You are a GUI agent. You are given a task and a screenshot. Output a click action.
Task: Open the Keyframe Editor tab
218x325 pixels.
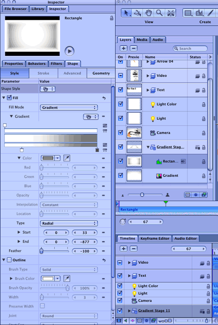click(x=155, y=239)
